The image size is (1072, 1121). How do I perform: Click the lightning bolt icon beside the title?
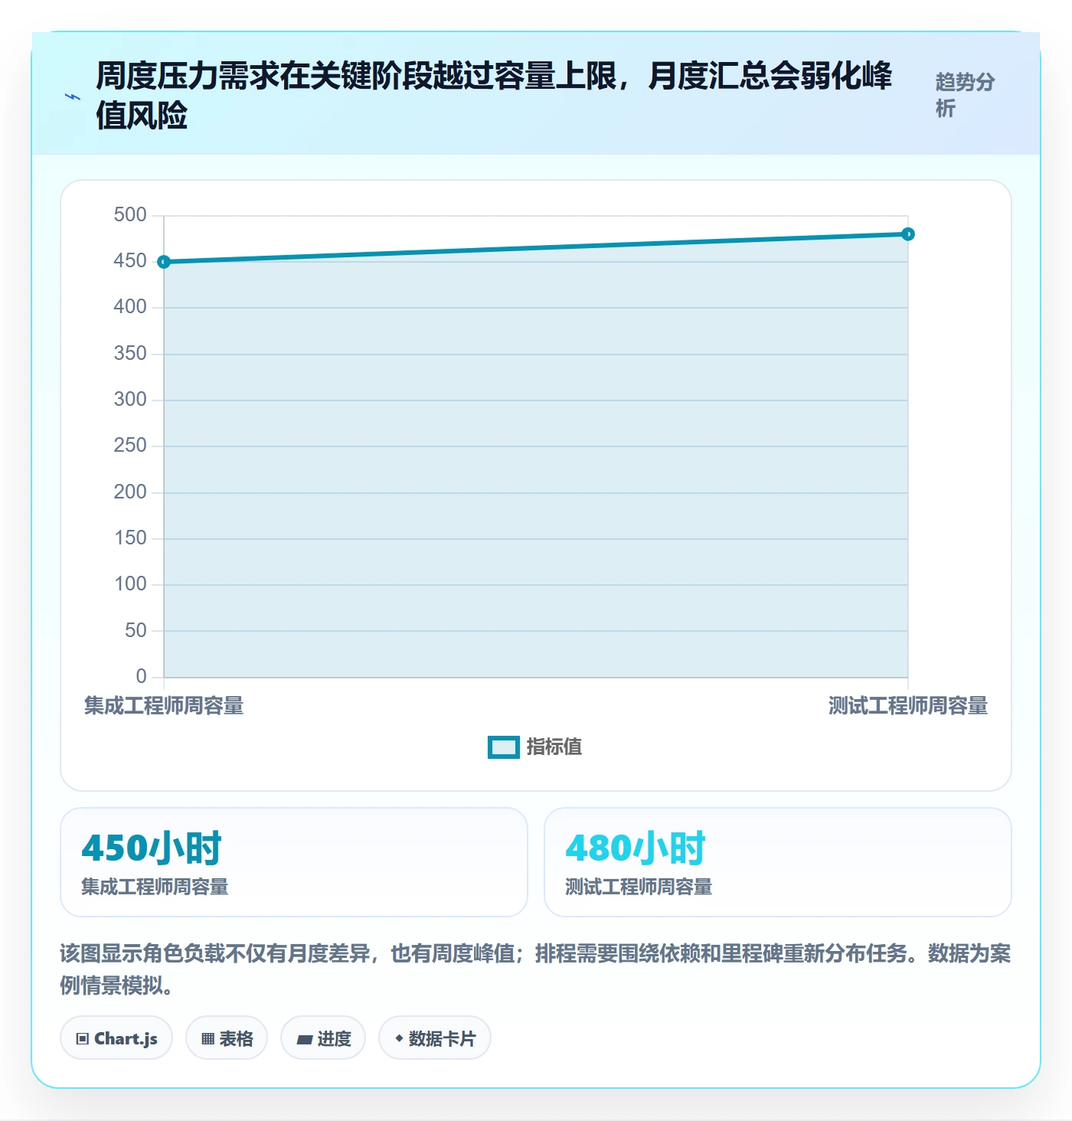(73, 97)
